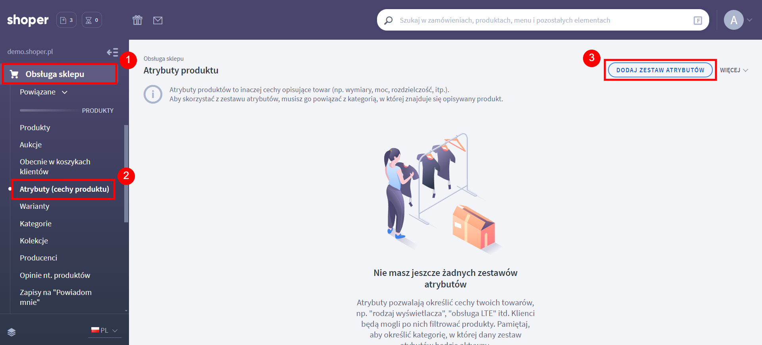Open the hourglass pending tasks icon
The image size is (762, 345).
point(92,20)
